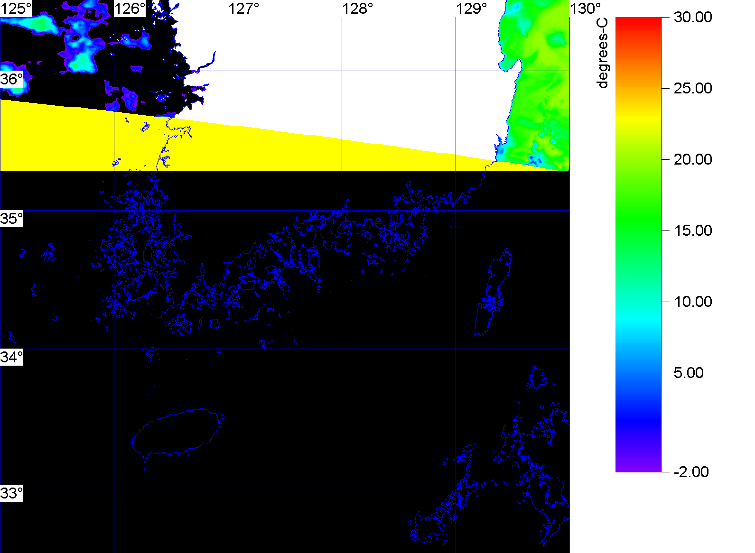Viewport: 755px width, 553px height.
Task: Click the 10.00 colorbar value
Action: tap(693, 302)
